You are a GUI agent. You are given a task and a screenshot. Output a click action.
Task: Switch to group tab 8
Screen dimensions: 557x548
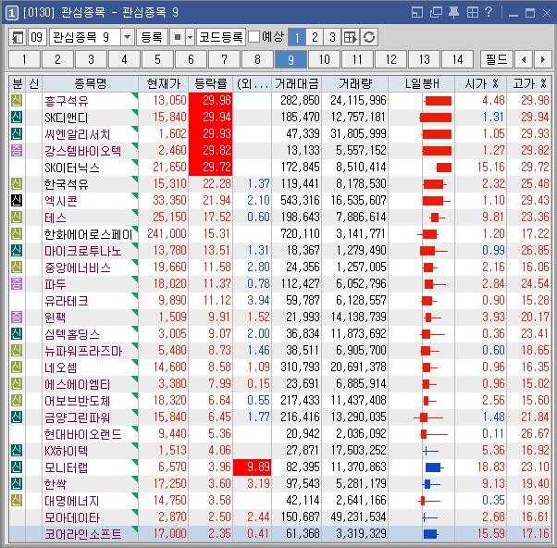[x=257, y=59]
